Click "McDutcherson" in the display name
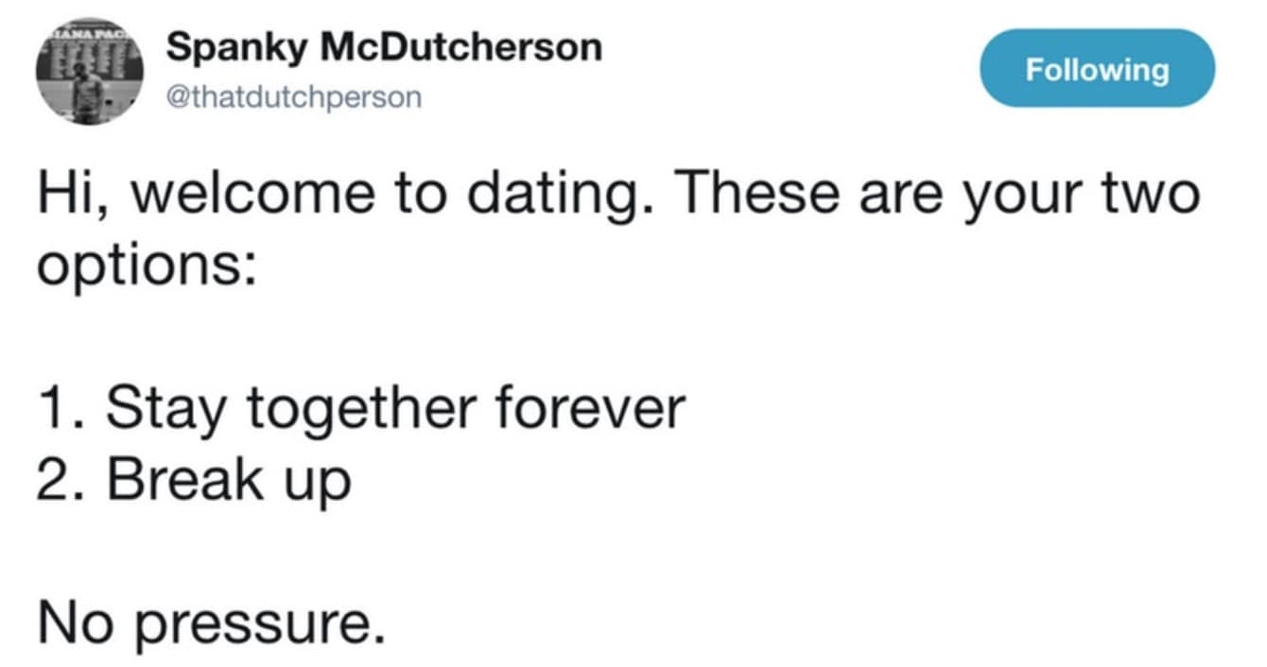Image resolution: width=1267 pixels, height=667 pixels. [462, 47]
